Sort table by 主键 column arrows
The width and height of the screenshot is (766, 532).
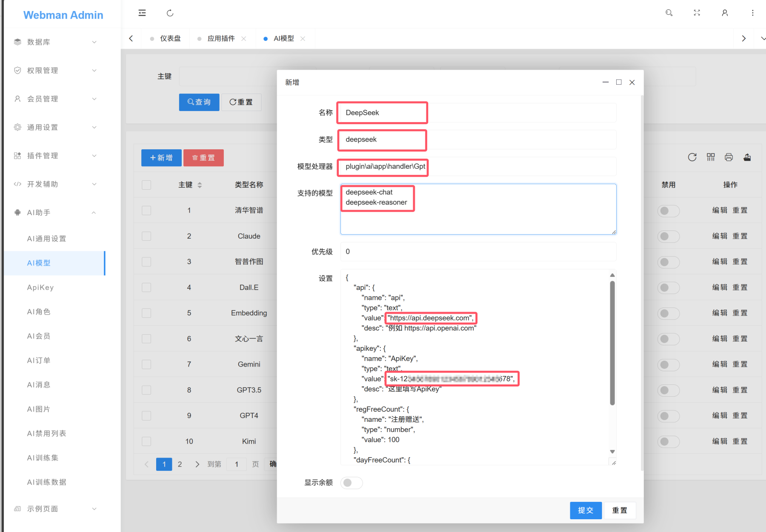(x=200, y=185)
